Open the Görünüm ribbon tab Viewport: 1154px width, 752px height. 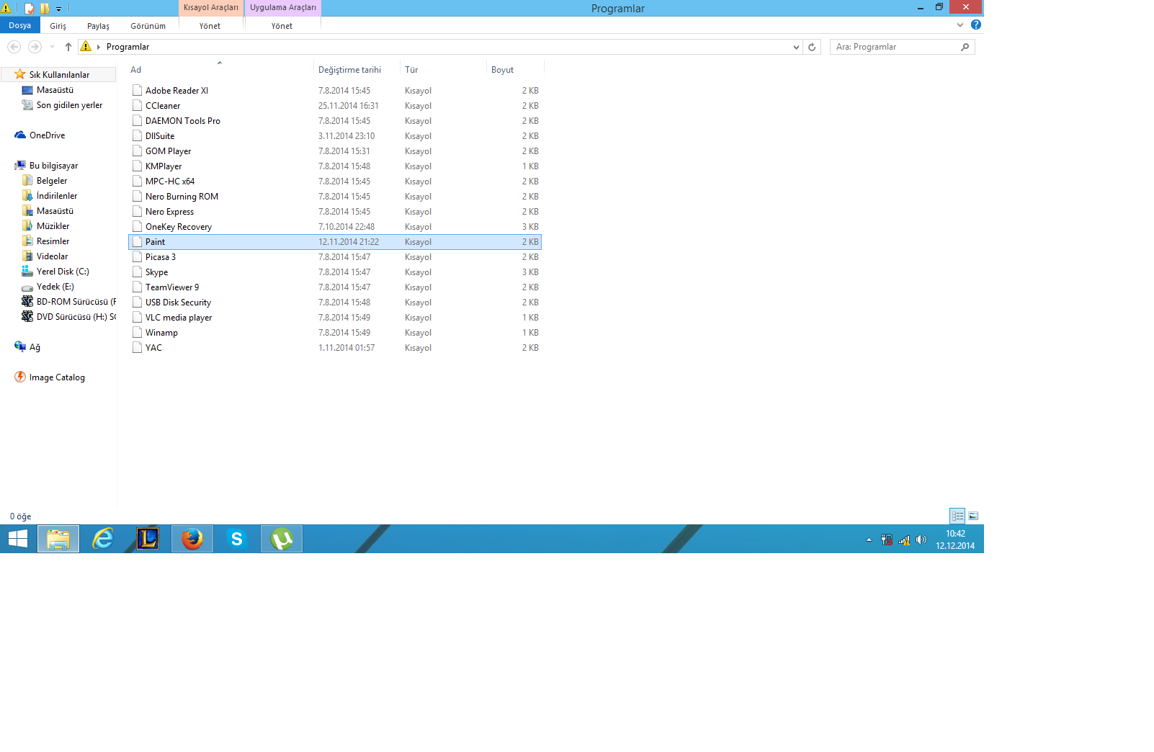148,26
